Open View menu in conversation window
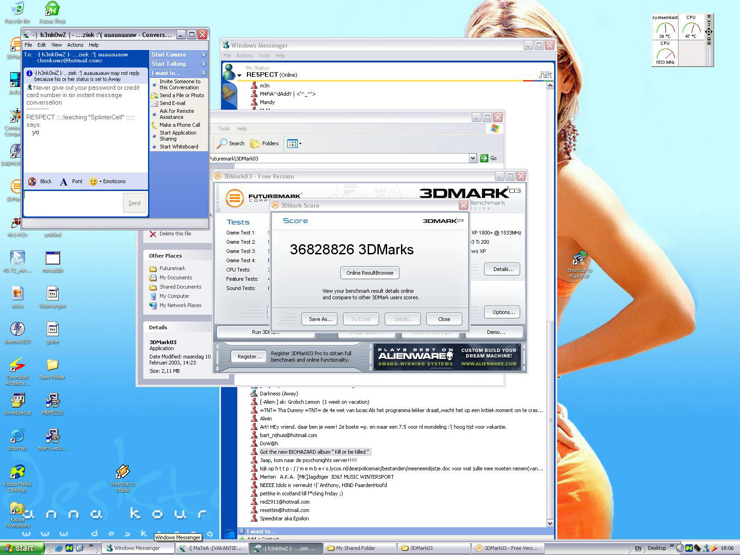This screenshot has height=555, width=740. [56, 45]
